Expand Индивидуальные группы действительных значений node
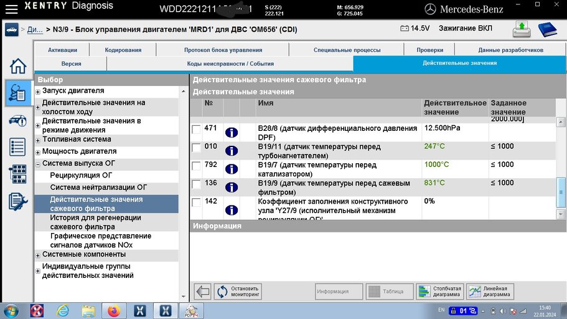567x319 pixels. pyautogui.click(x=37, y=271)
